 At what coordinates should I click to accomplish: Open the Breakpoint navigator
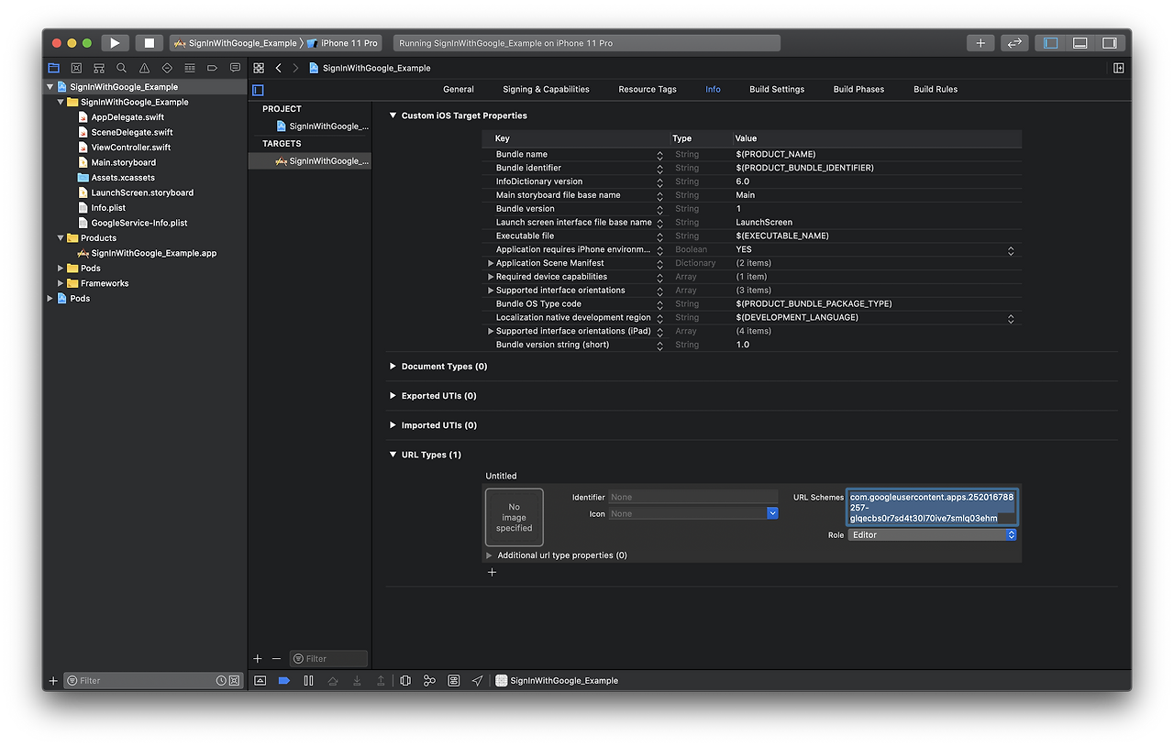(212, 68)
